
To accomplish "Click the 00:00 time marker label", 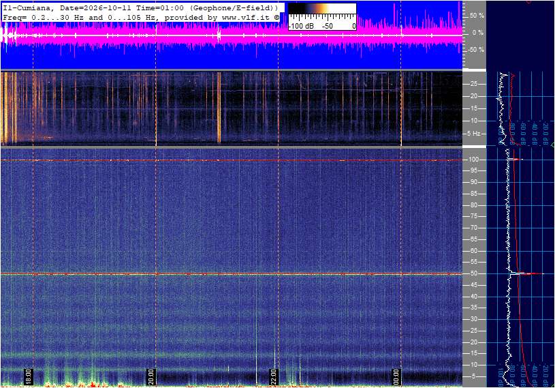I will pos(396,376).
